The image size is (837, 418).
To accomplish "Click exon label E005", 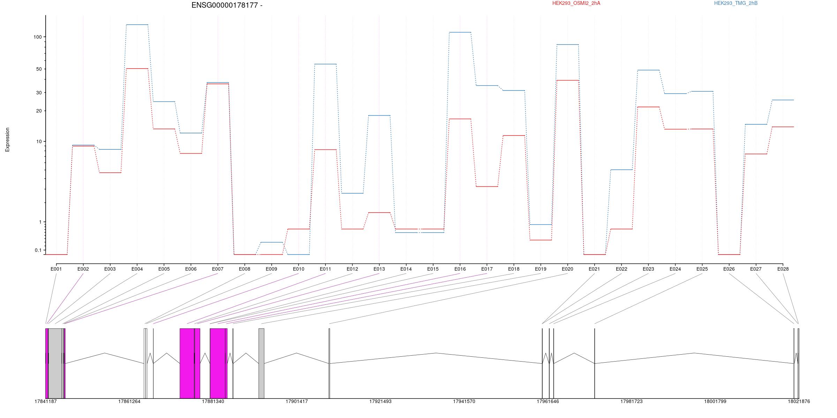I will [164, 269].
